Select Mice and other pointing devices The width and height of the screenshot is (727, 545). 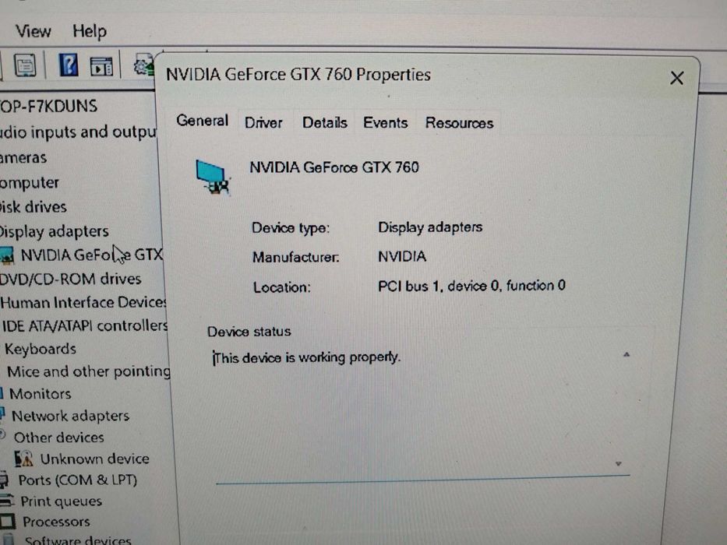[x=89, y=371]
